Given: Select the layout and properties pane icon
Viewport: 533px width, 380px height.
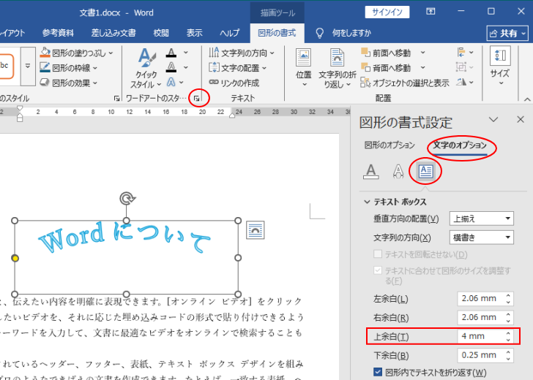Looking at the screenshot, I should pyautogui.click(x=425, y=171).
